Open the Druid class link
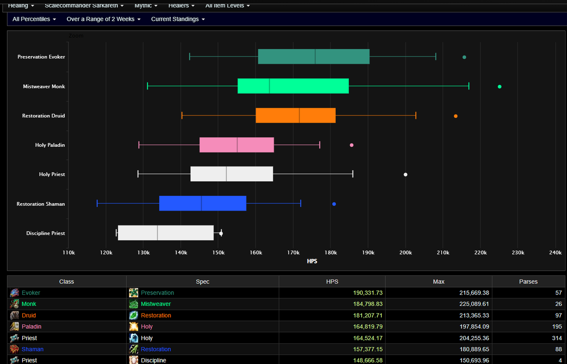567x364 pixels. [29, 315]
